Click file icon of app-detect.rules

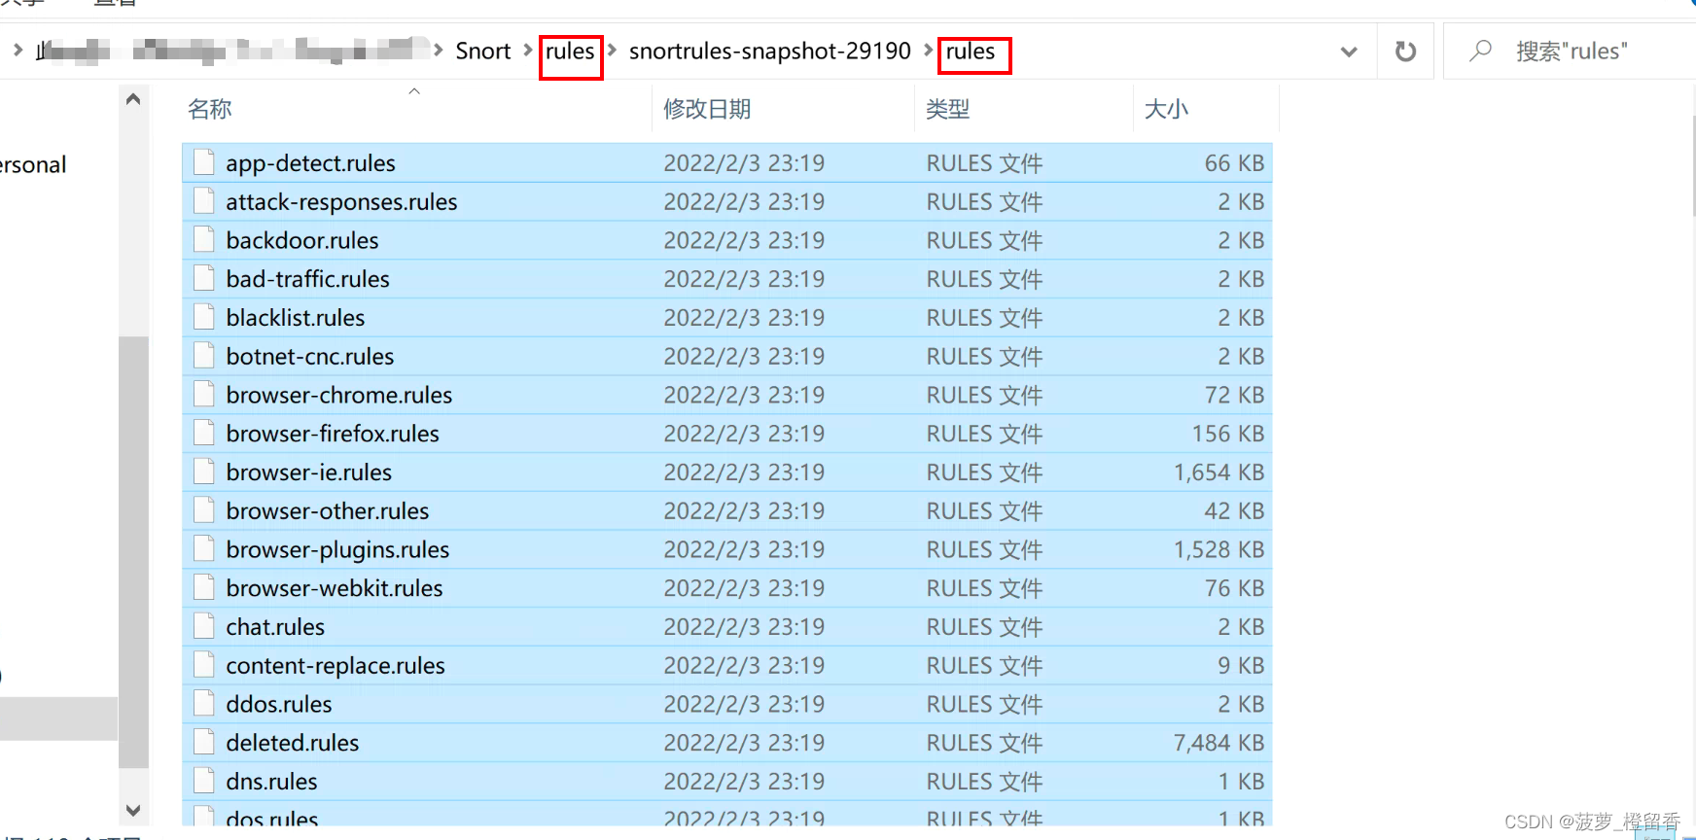tap(203, 162)
